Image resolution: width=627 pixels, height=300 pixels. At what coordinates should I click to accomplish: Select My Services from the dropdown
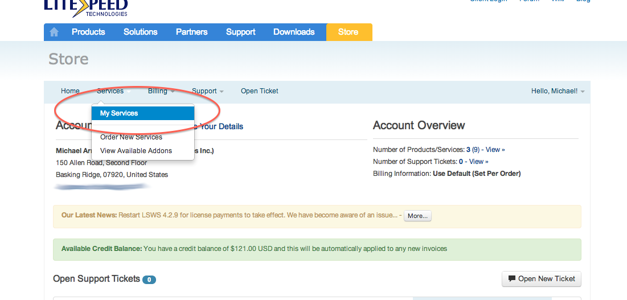pos(143,113)
